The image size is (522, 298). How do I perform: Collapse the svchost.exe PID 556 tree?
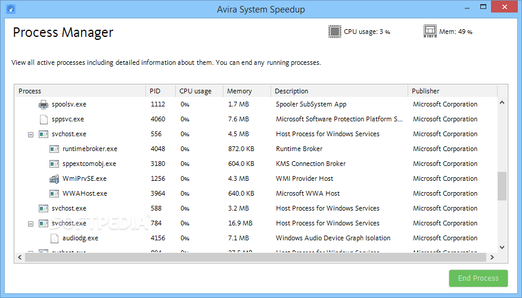click(x=30, y=134)
